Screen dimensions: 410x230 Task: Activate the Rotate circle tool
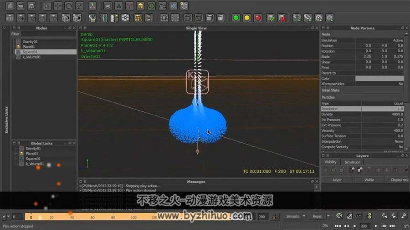coord(69,6)
